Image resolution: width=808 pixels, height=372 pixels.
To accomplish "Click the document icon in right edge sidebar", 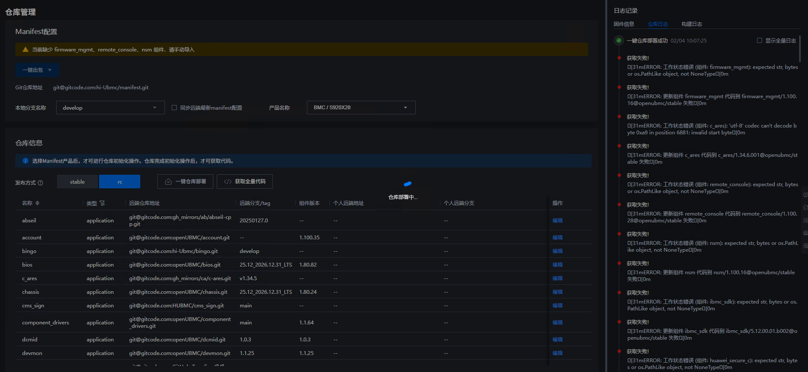I will tap(805, 207).
